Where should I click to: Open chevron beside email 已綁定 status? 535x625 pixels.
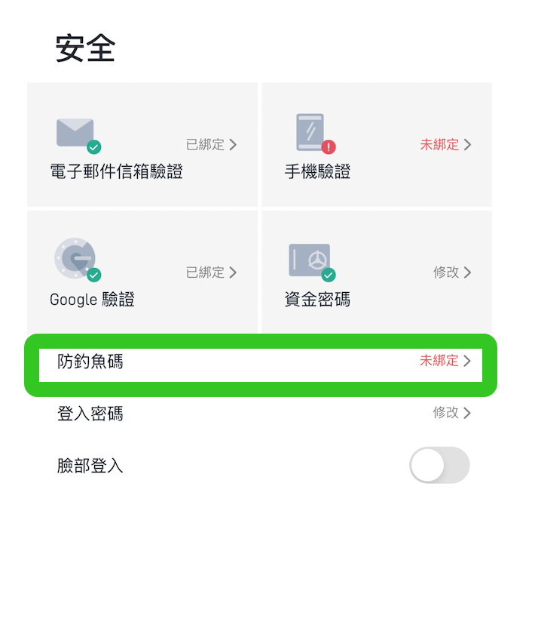click(233, 145)
